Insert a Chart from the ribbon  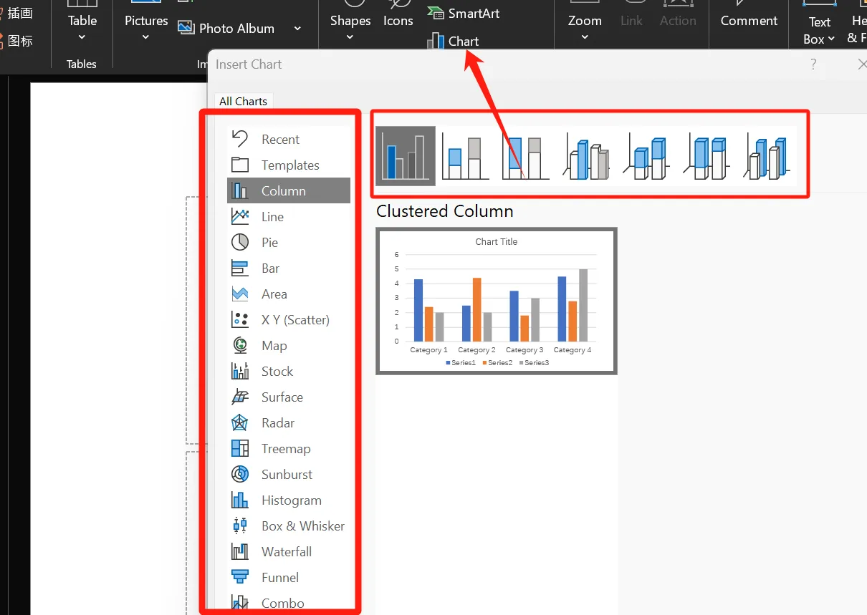(x=454, y=42)
